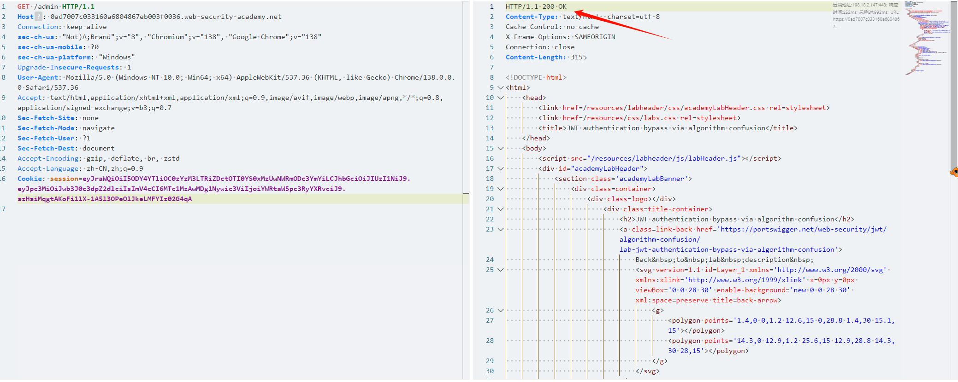958x382 pixels.
Task: Click the X-Frame-Options: SAMEORIGIN header
Action: click(561, 37)
